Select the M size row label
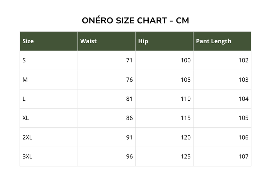The image size is (271, 173). tap(25, 80)
